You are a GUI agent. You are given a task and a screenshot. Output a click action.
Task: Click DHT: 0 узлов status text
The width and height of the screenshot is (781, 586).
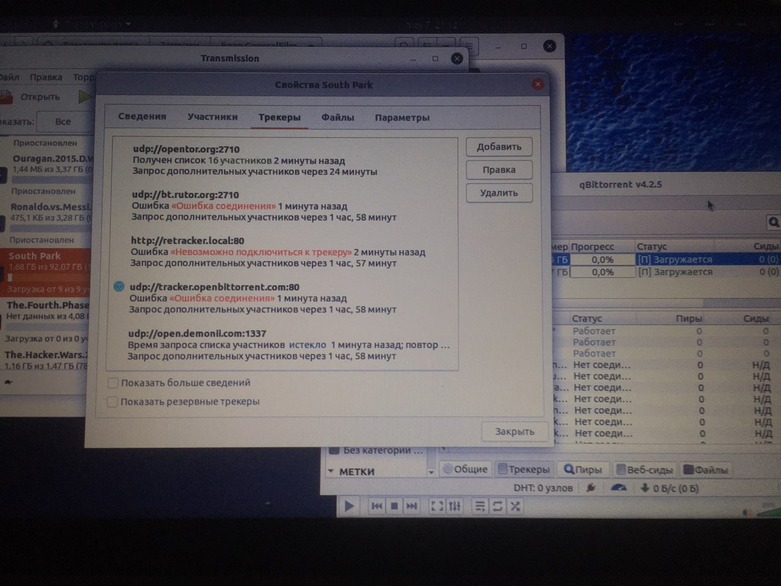point(542,488)
